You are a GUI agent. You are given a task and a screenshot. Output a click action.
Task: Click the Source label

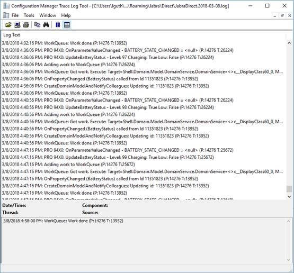pos(90,213)
